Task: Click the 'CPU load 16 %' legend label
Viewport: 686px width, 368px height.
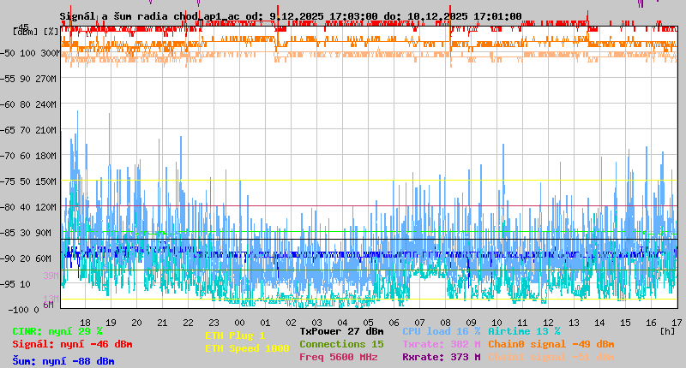Action: click(x=442, y=331)
